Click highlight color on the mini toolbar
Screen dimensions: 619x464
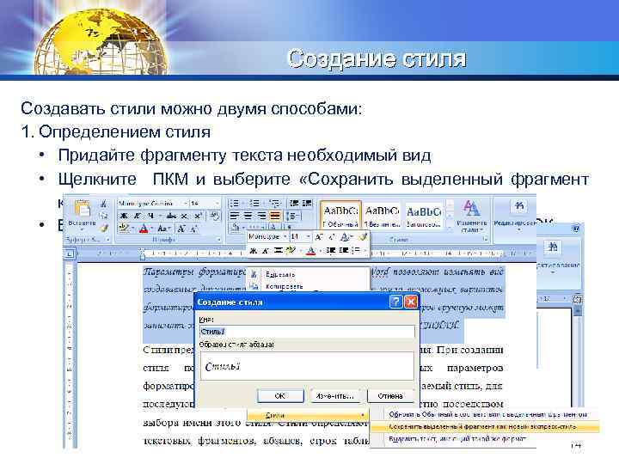[291, 250]
